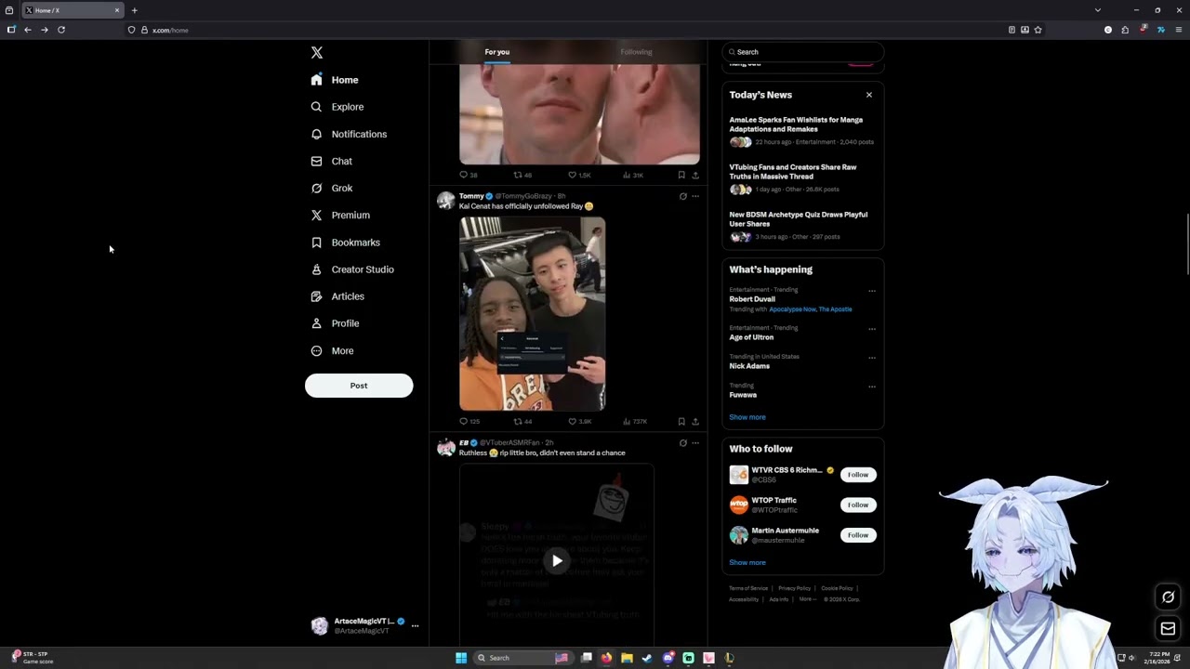Open the ArtaceMagicVT account menu dots

415,626
